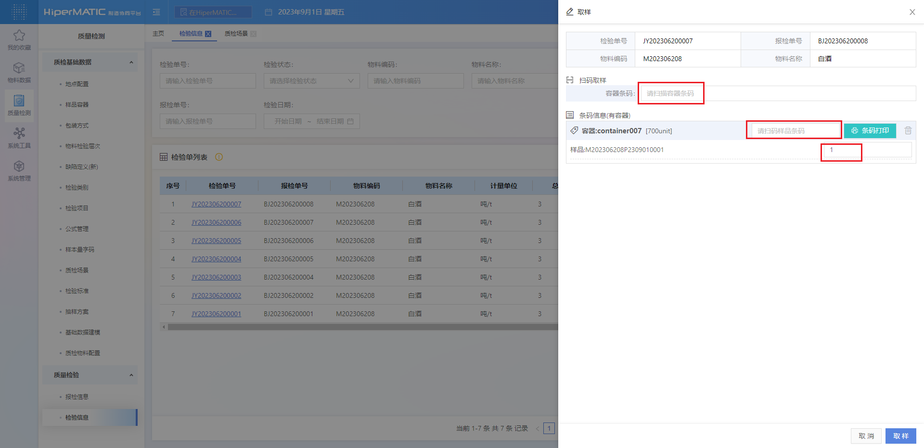The height and width of the screenshot is (448, 924).
Task: Click the 条码信息 list icon
Action: coord(570,115)
